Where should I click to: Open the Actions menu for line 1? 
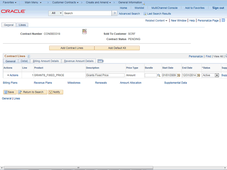click(x=13, y=75)
